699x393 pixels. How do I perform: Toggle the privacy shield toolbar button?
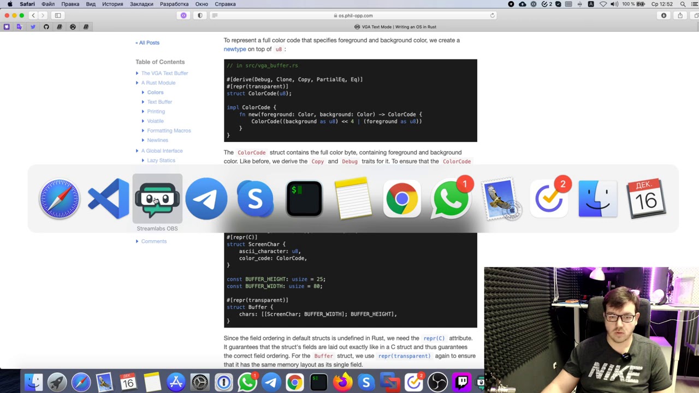pos(200,15)
